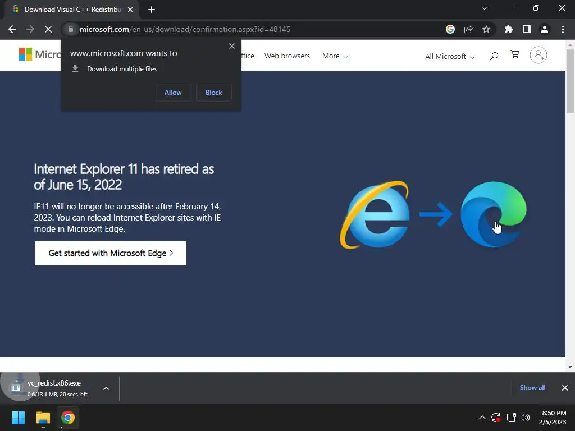Image resolution: width=575 pixels, height=431 pixels.
Task: Close the downloads bar
Action: [x=565, y=388]
